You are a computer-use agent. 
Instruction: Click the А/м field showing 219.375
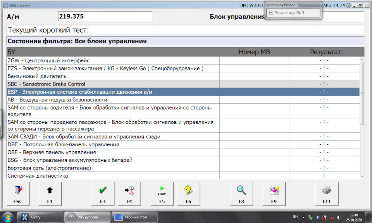(105, 16)
